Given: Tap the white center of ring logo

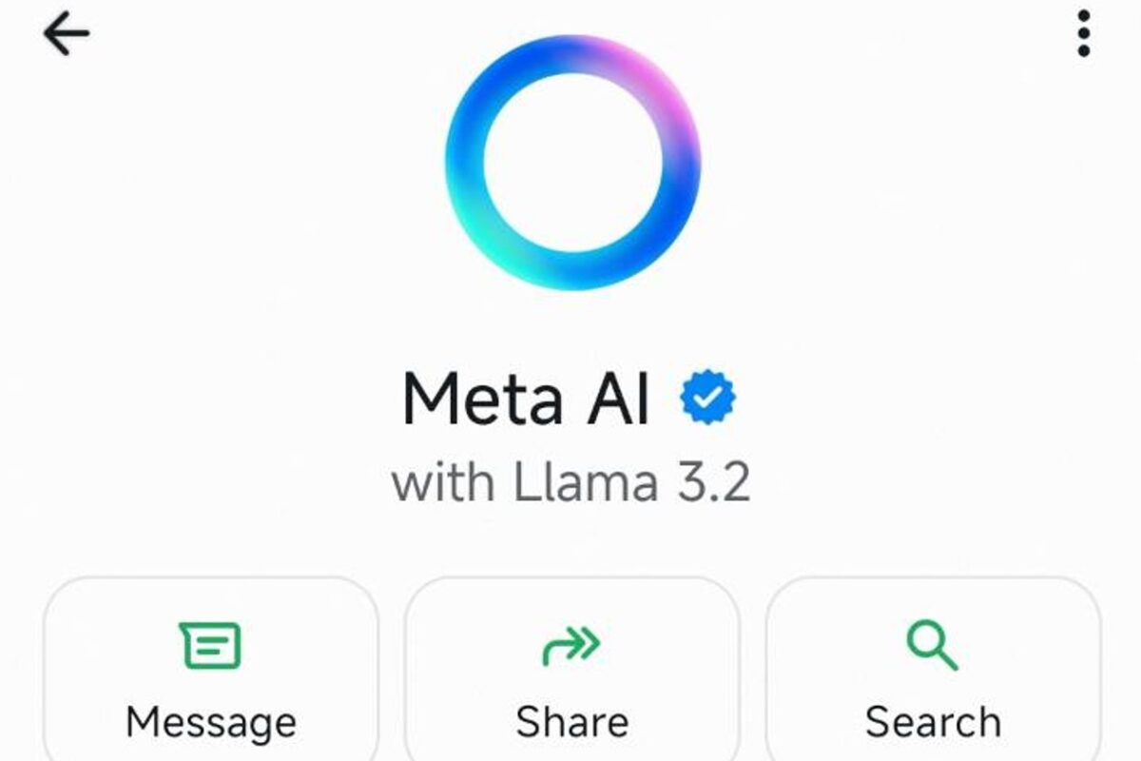Looking at the screenshot, I should tap(572, 163).
